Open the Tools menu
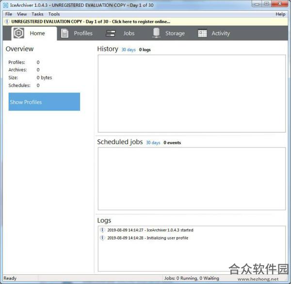The image size is (291, 284). tap(54, 14)
